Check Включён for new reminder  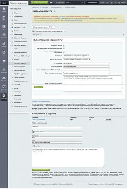tap(33, 146)
